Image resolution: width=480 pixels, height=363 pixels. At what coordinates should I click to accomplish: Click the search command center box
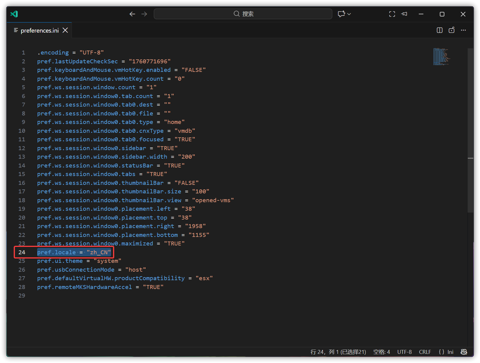click(243, 14)
